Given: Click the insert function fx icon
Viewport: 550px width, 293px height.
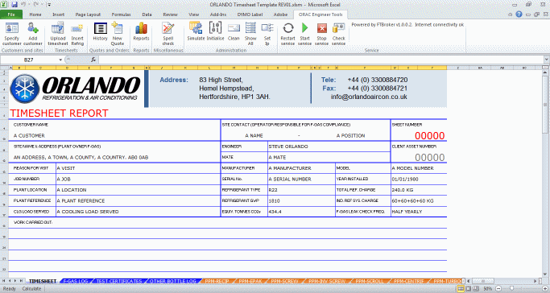Looking at the screenshot, I should 93,60.
